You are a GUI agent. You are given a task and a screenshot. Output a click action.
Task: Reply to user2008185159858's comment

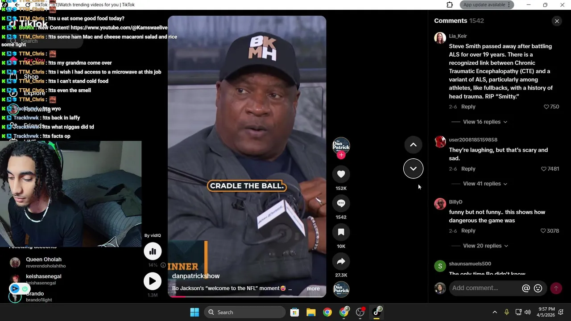468,169
